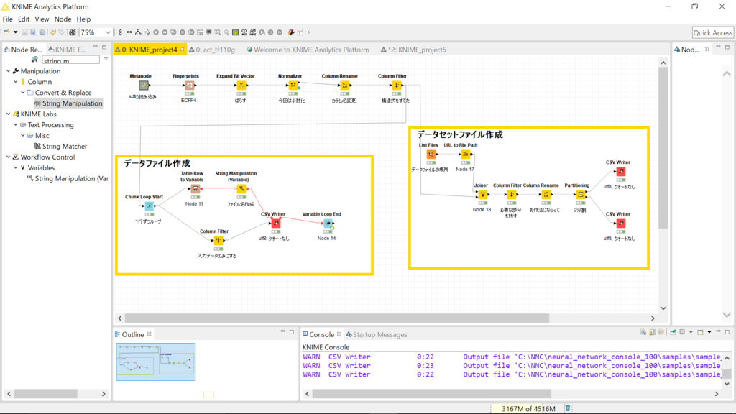Select the Normalizer node icon

point(293,86)
